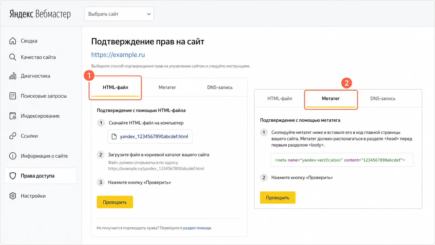435x245 pixels.
Task: Click the Ссылки chain link icon
Action: click(x=13, y=136)
